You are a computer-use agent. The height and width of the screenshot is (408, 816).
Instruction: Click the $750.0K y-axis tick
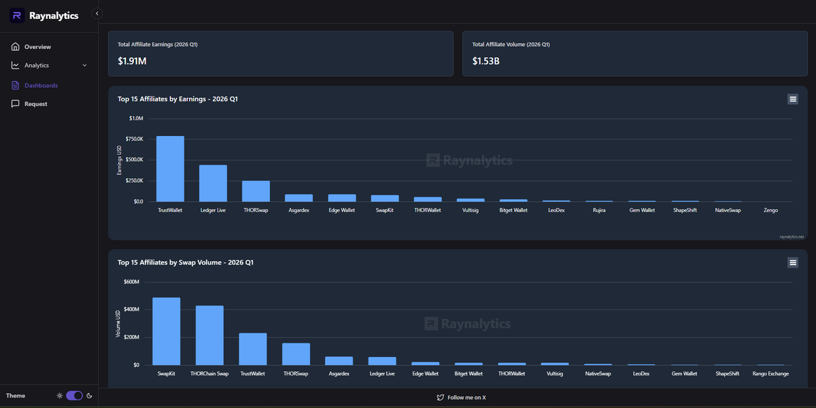135,139
